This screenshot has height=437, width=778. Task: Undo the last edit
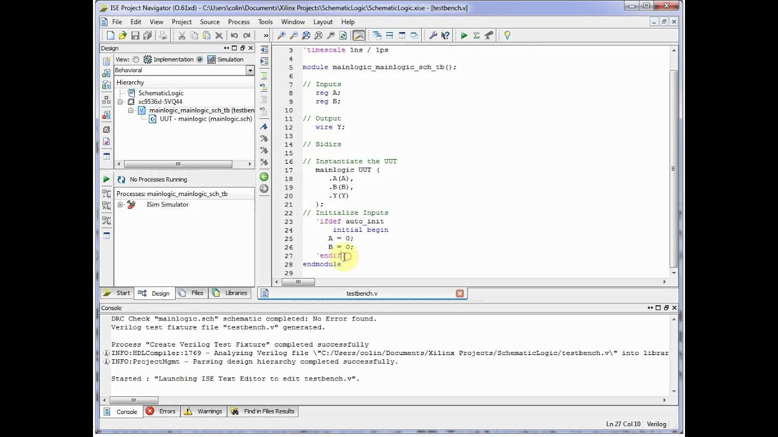pos(234,36)
